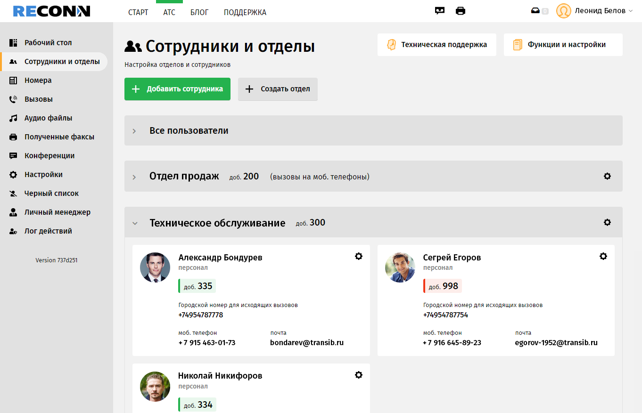Screen dimensions: 642x413
Task: Open the СТАРТ menu item
Action: [138, 12]
